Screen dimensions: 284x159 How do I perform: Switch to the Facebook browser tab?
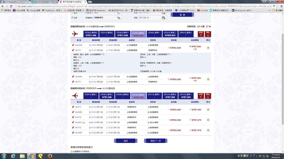tap(16, 2)
